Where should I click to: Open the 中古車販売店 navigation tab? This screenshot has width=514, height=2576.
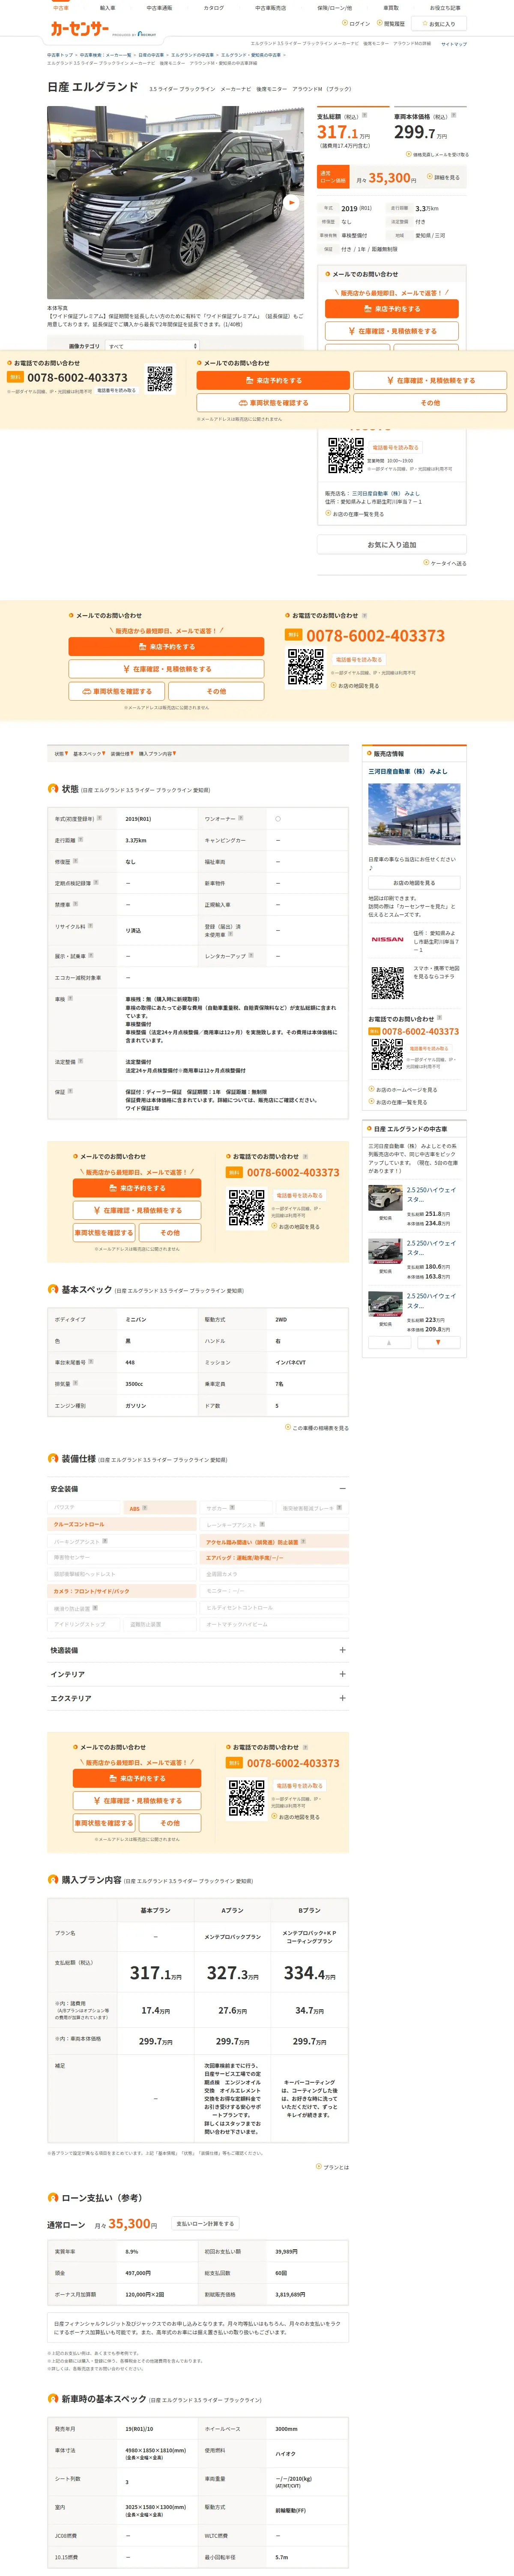(269, 8)
